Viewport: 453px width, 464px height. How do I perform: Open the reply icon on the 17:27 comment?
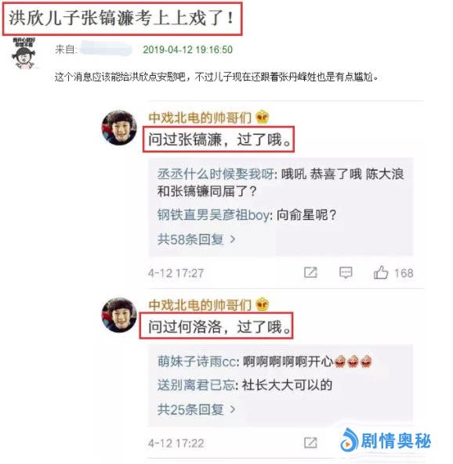pyautogui.click(x=346, y=272)
